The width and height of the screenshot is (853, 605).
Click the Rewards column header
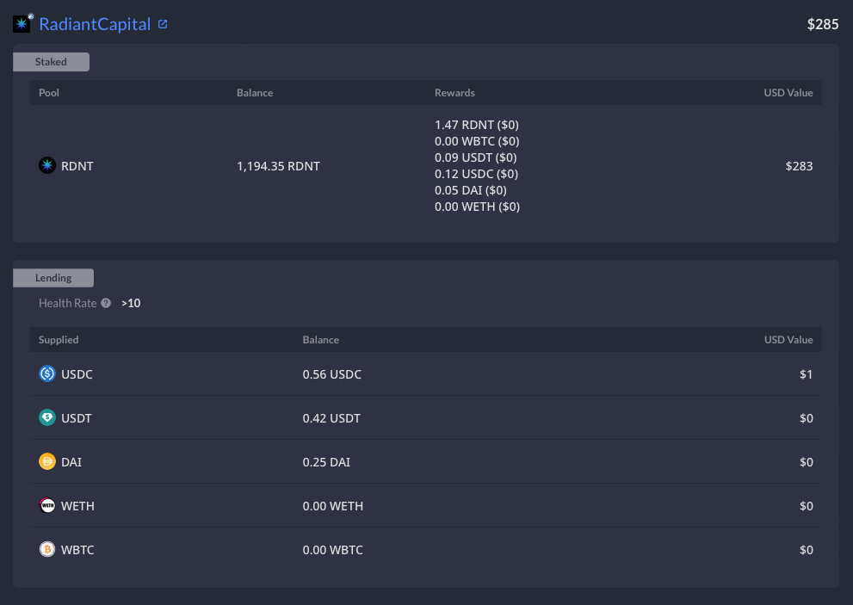pos(454,92)
